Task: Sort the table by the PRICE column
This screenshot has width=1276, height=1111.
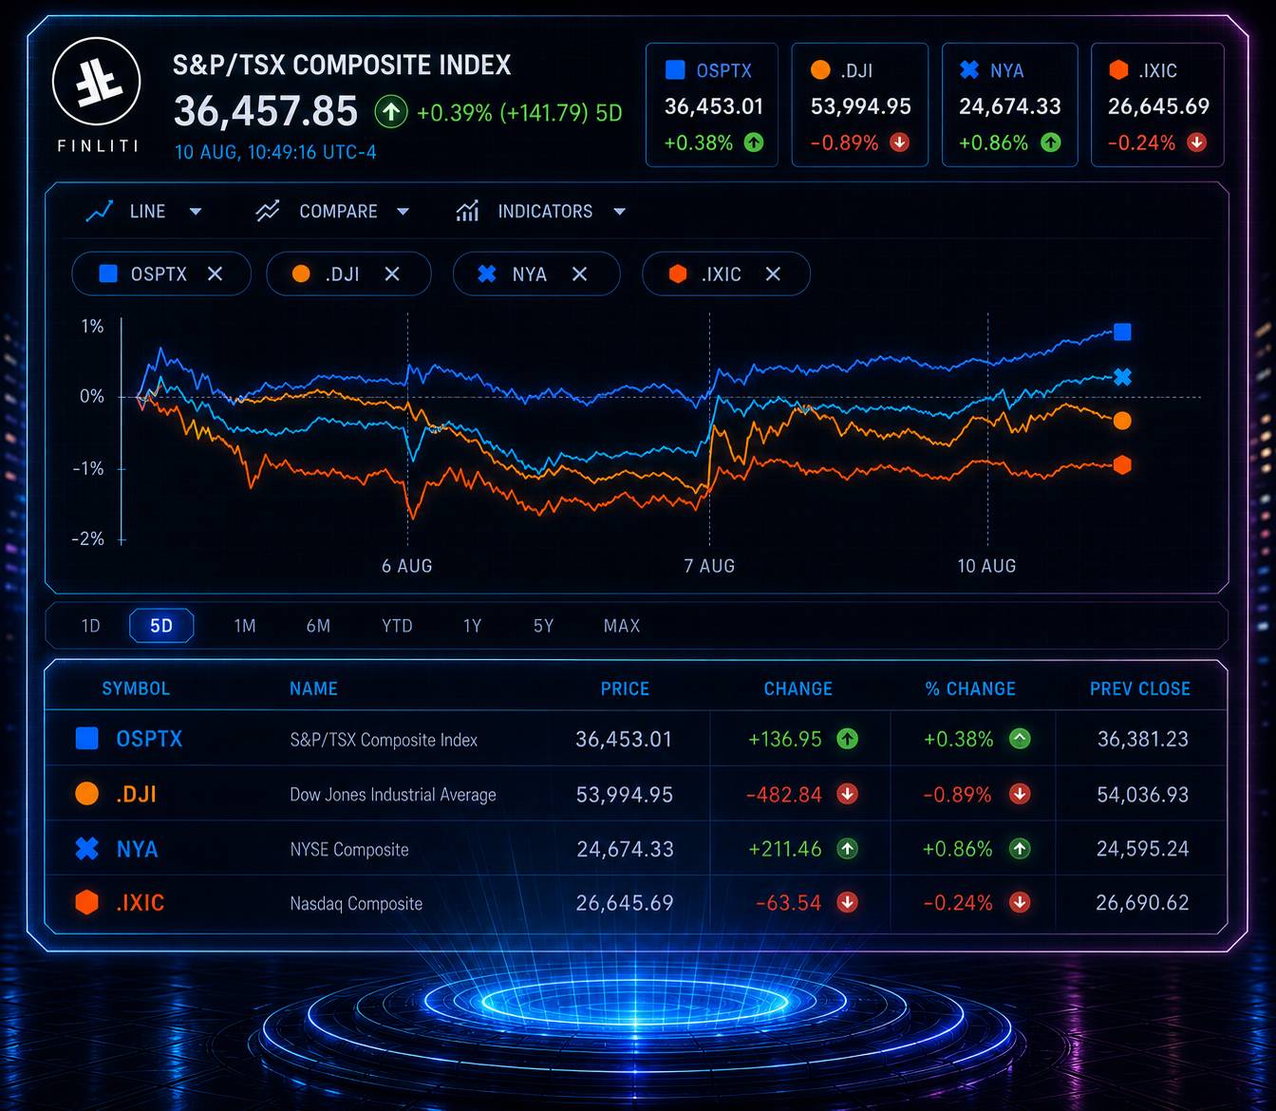Action: point(625,688)
